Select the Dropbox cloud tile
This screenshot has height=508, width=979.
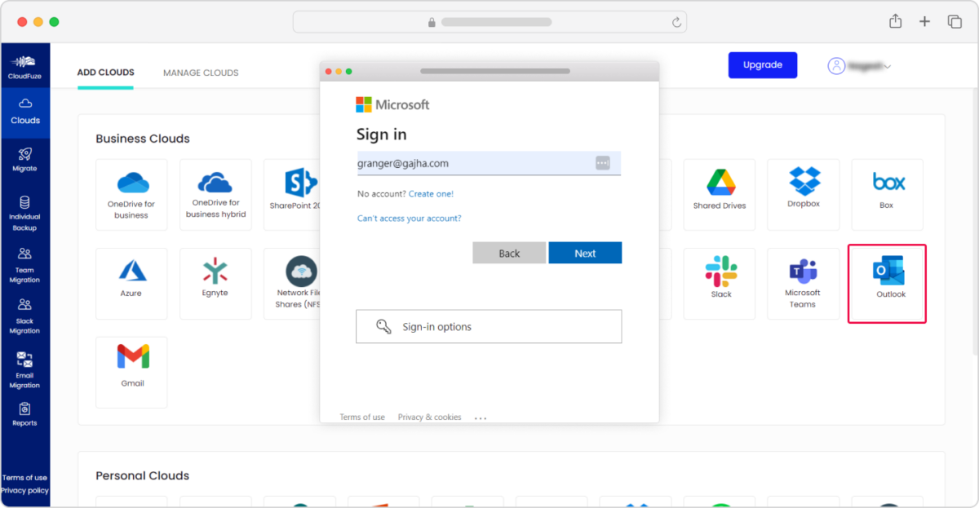coord(803,194)
